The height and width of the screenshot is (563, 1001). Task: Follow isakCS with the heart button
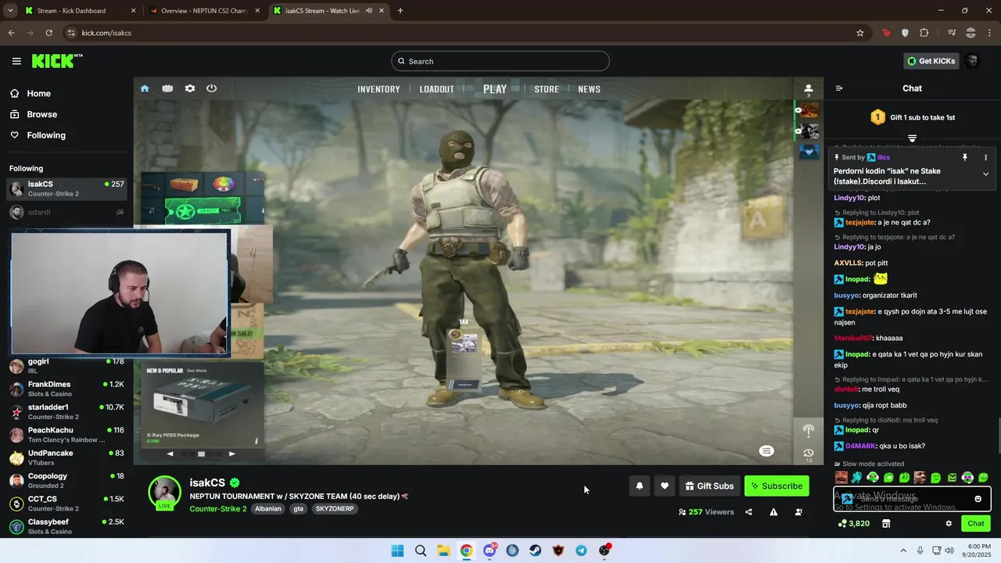click(x=664, y=486)
